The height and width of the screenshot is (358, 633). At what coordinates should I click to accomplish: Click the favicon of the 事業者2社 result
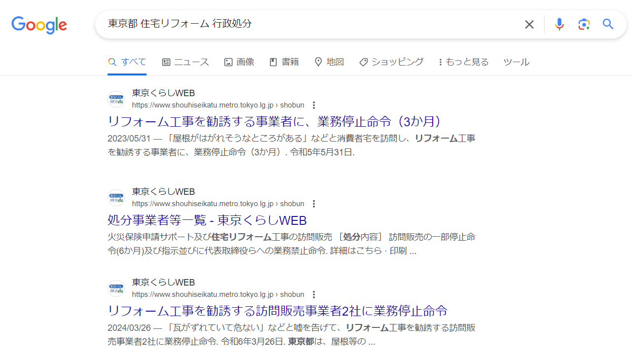(x=116, y=288)
